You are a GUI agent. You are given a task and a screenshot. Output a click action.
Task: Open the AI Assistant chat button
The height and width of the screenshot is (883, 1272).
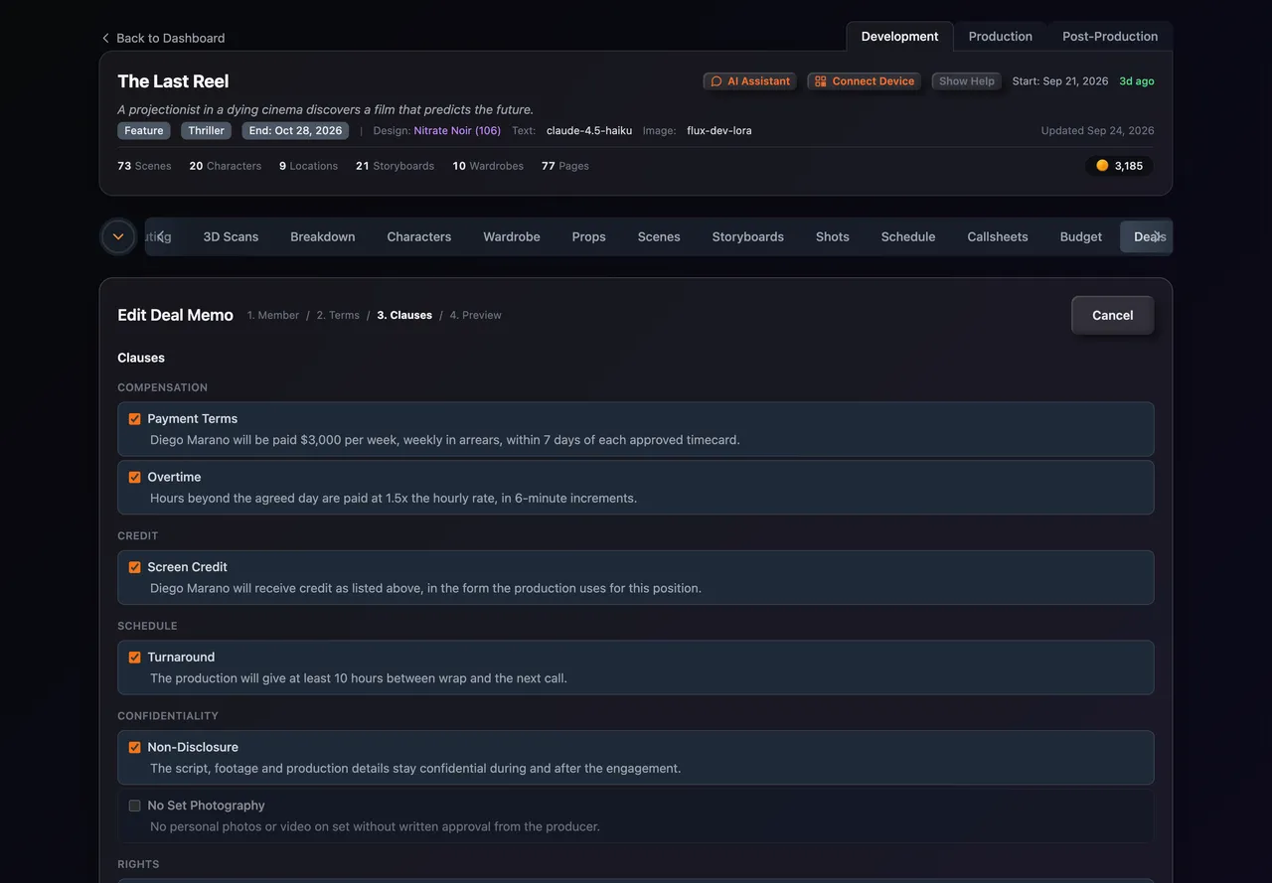(749, 81)
